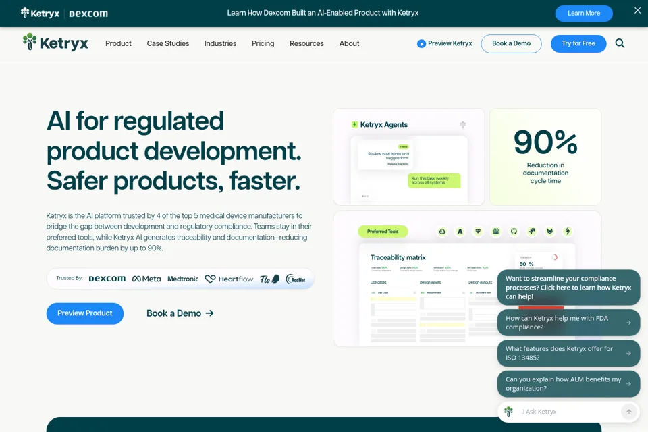Open the Case Studies menu item
Screen dimensions: 648x432
(168, 43)
